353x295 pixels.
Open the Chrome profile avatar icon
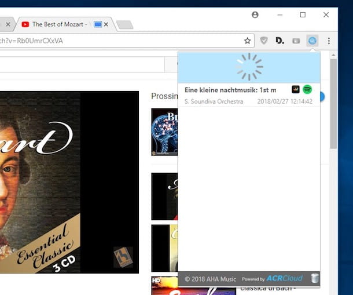pos(255,15)
